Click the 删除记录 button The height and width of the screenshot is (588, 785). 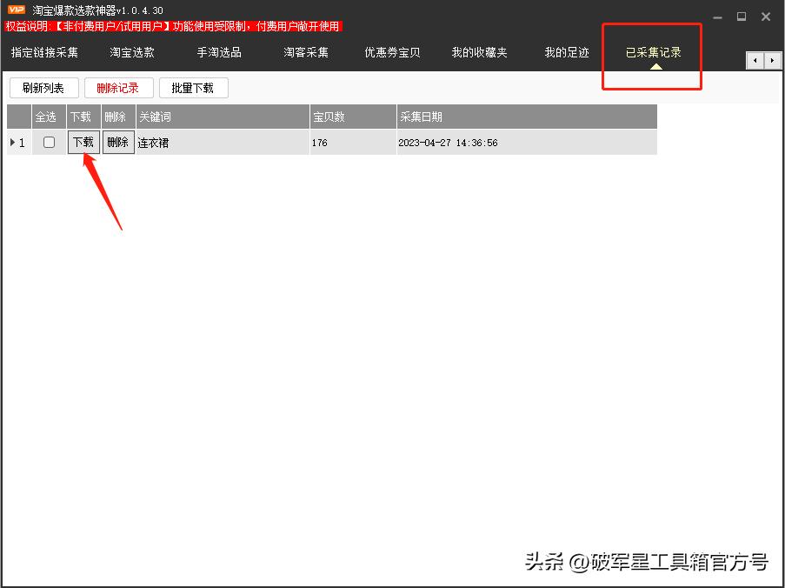118,87
